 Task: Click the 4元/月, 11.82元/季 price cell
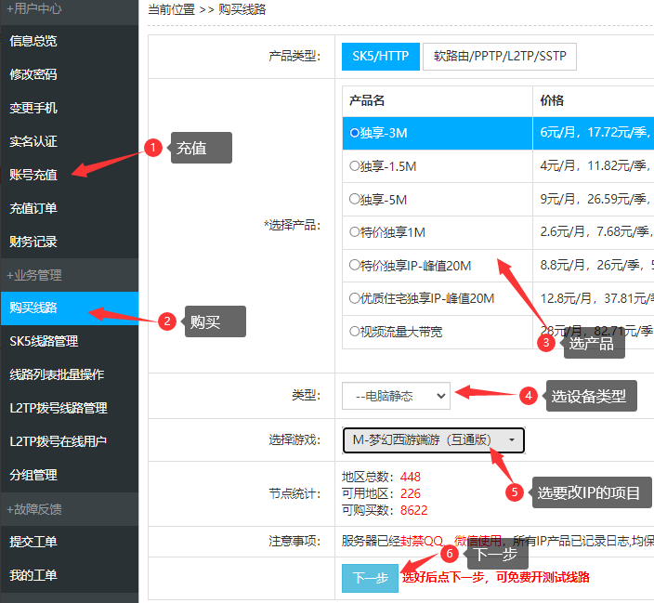pos(594,166)
